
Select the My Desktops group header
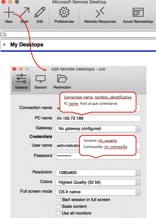click(78, 45)
